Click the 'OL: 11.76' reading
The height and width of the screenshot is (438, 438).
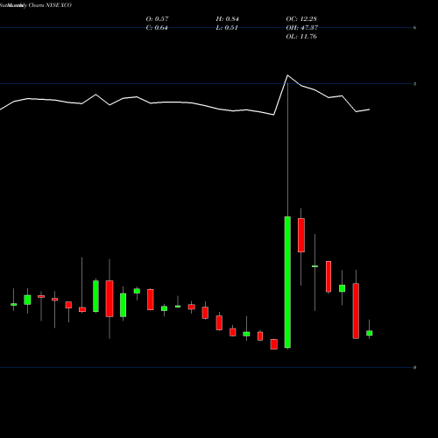click(301, 37)
